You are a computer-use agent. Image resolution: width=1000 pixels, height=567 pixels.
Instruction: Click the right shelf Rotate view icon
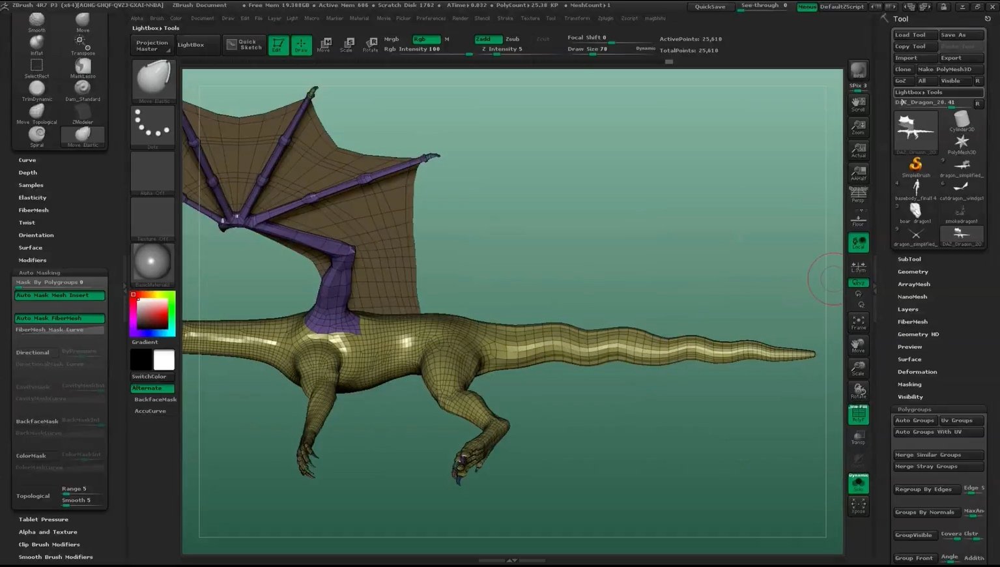click(859, 391)
